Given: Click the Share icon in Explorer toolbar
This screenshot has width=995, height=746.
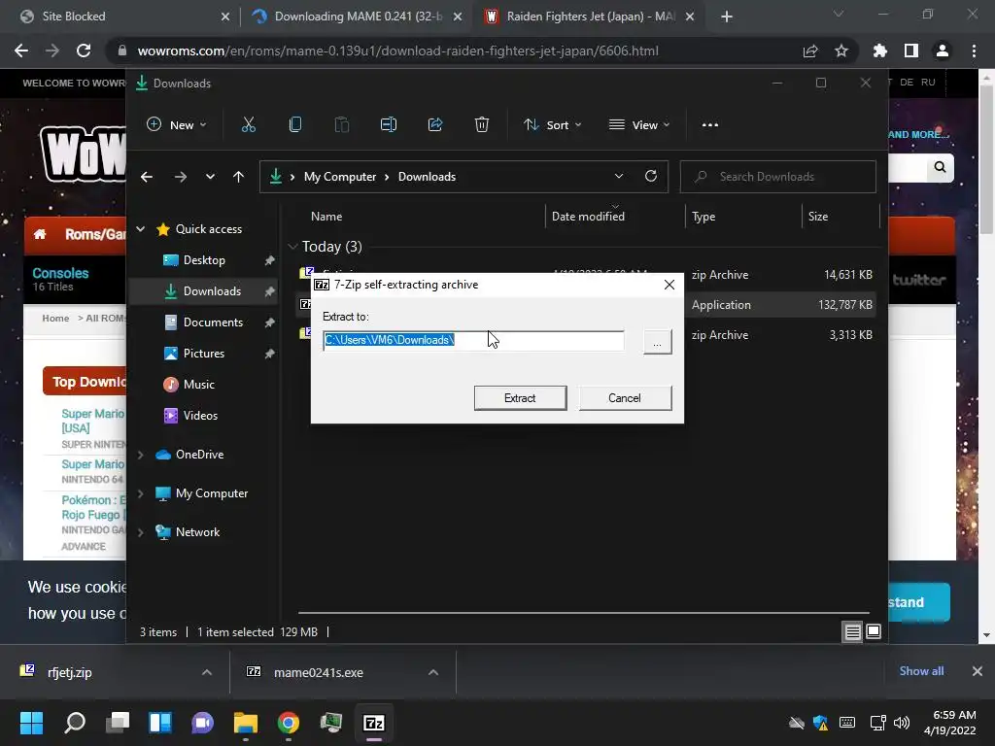Looking at the screenshot, I should coord(435,125).
